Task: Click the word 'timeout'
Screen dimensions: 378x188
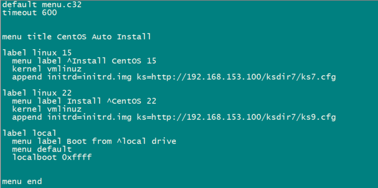Action: click(20, 12)
